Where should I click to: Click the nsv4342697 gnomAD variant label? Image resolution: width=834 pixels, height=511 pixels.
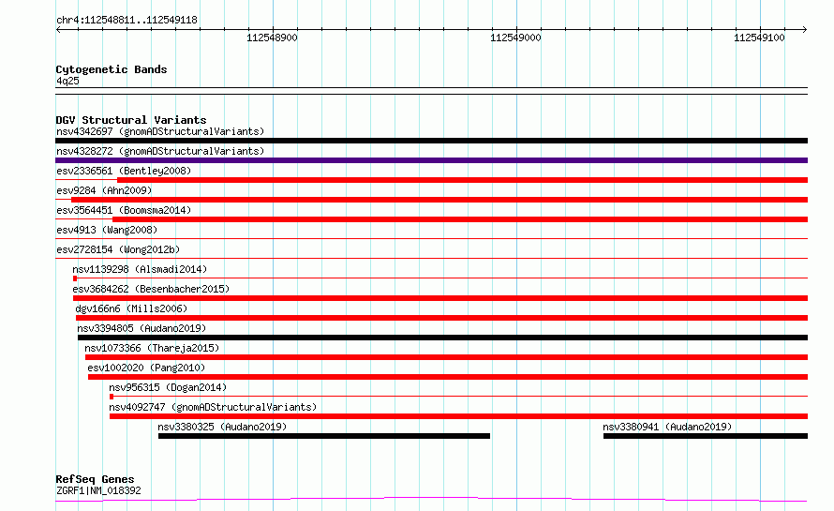pos(160,131)
